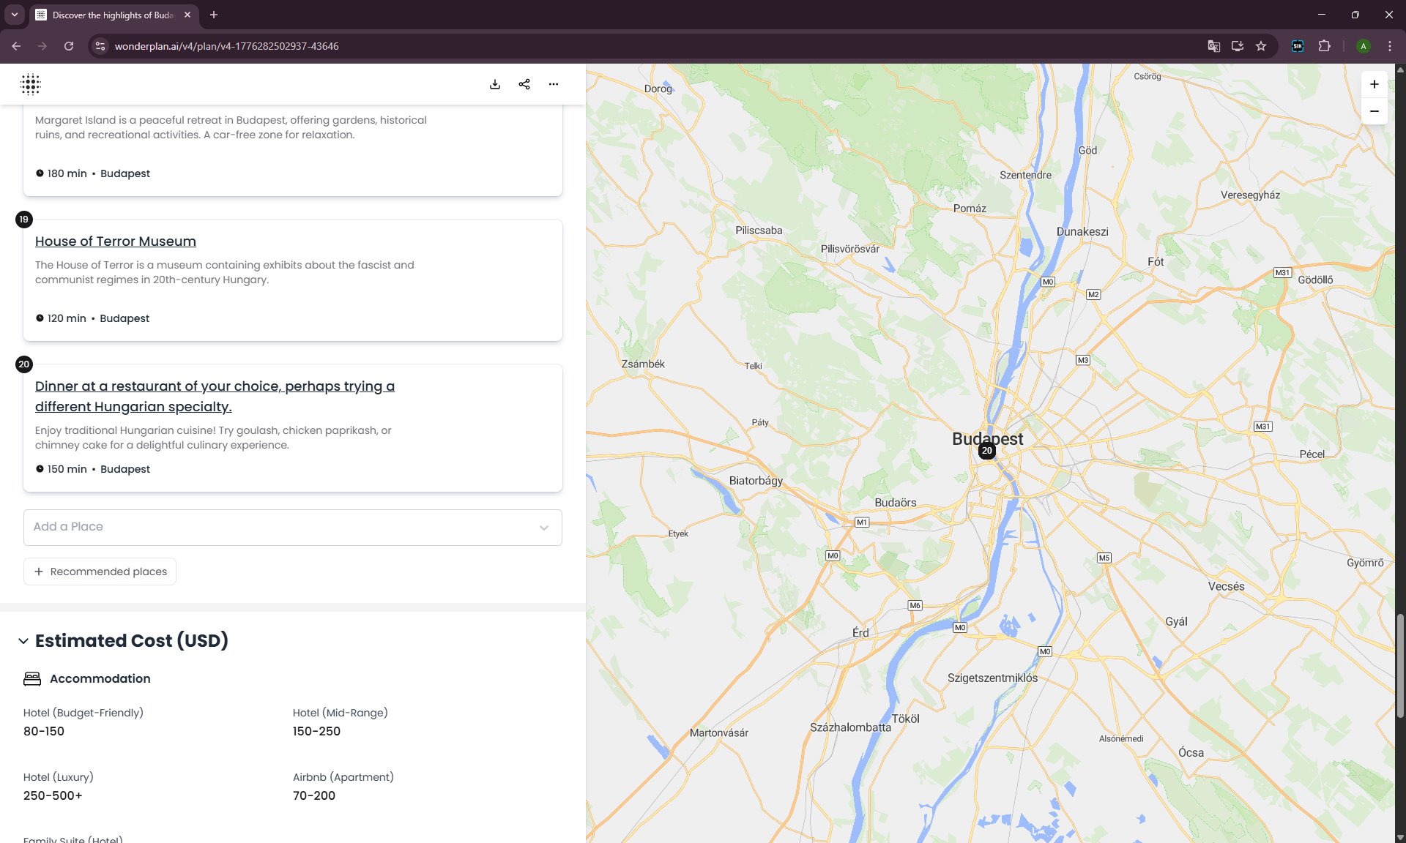The height and width of the screenshot is (843, 1406).
Task: Open the tab search dropdown arrow
Action: (x=15, y=15)
